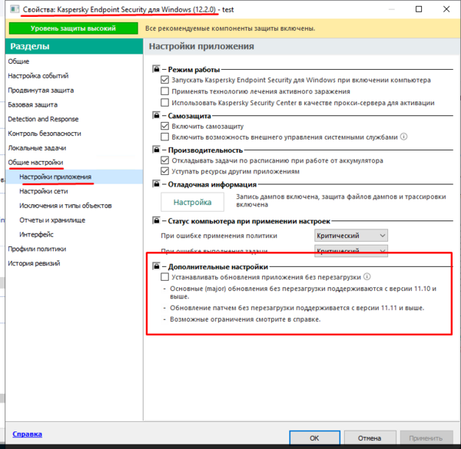
Task: Click the OK button
Action: tap(314, 437)
